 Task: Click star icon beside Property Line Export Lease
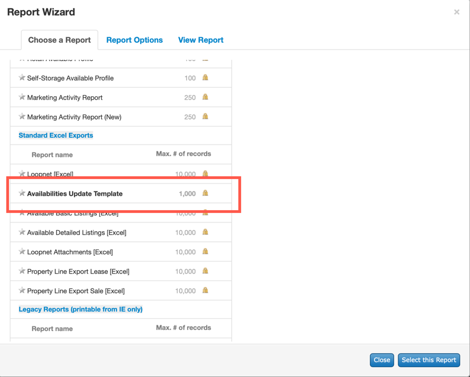[x=22, y=271]
